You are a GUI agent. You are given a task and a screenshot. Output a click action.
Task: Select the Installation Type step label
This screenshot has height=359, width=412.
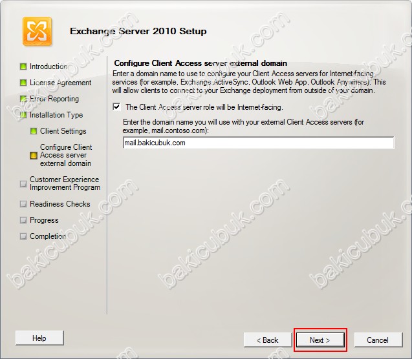point(56,115)
